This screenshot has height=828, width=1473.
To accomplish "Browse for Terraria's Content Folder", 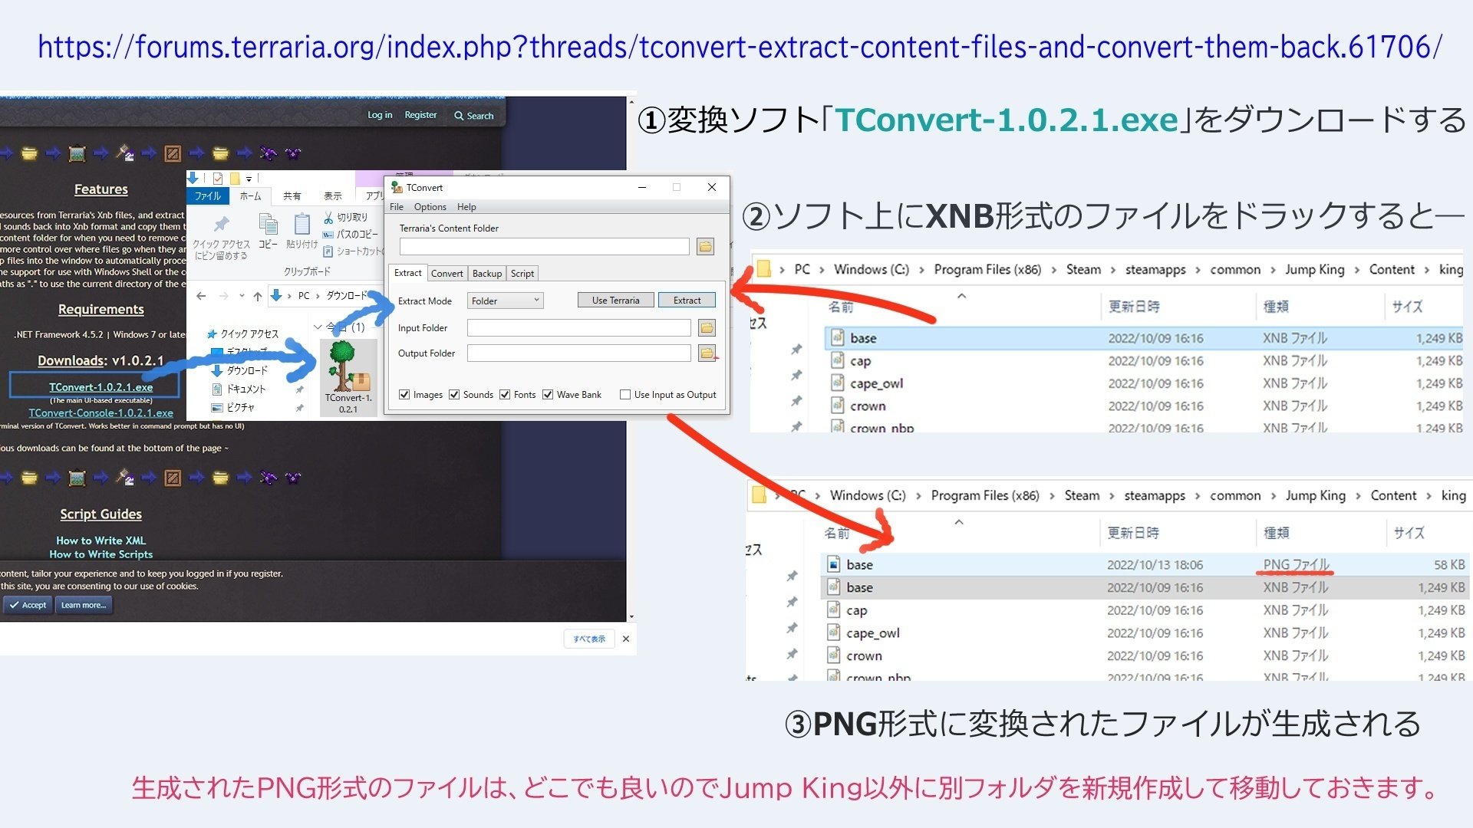I will tap(705, 246).
